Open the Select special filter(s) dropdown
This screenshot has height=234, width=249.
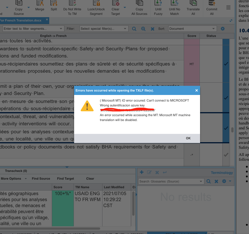point(104,29)
